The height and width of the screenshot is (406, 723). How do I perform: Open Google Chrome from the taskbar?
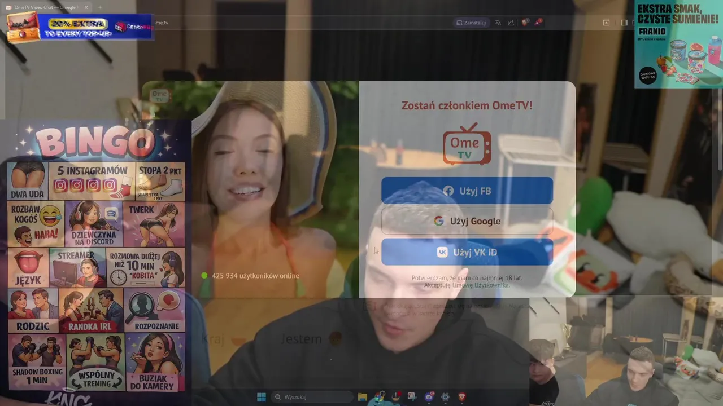pyautogui.click(x=379, y=397)
